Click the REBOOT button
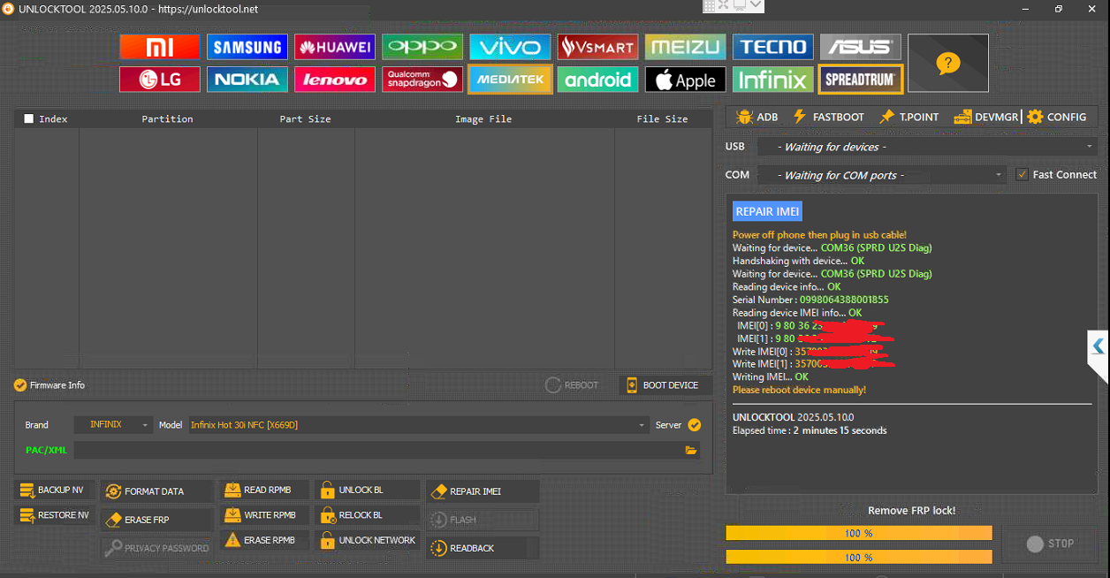Viewport: 1110px width, 578px height. click(x=572, y=385)
